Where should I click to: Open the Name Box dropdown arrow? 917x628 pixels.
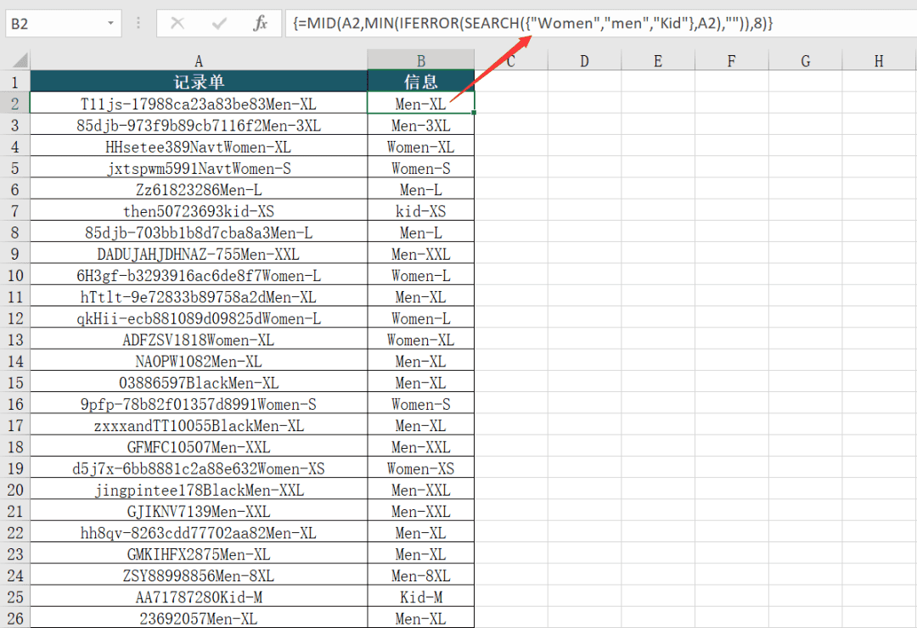coord(111,24)
